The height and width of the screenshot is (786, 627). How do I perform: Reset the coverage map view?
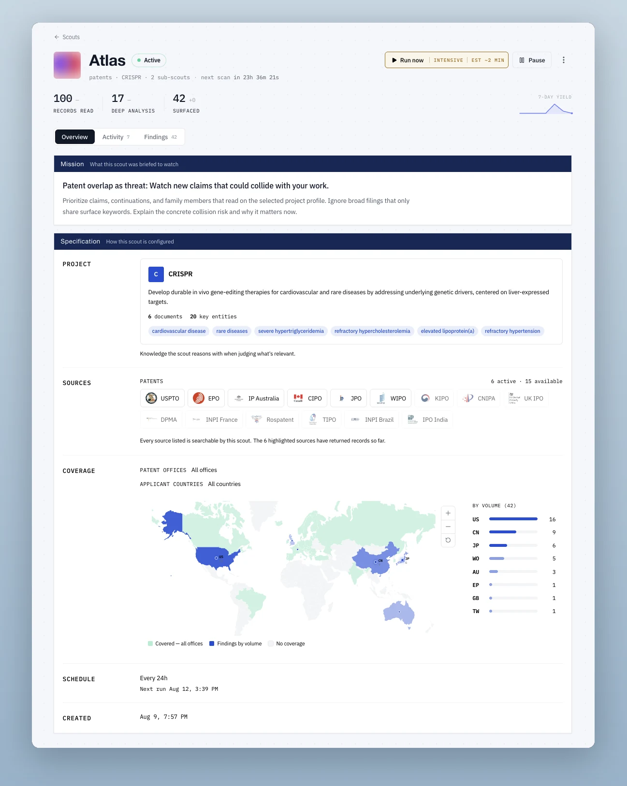[448, 540]
